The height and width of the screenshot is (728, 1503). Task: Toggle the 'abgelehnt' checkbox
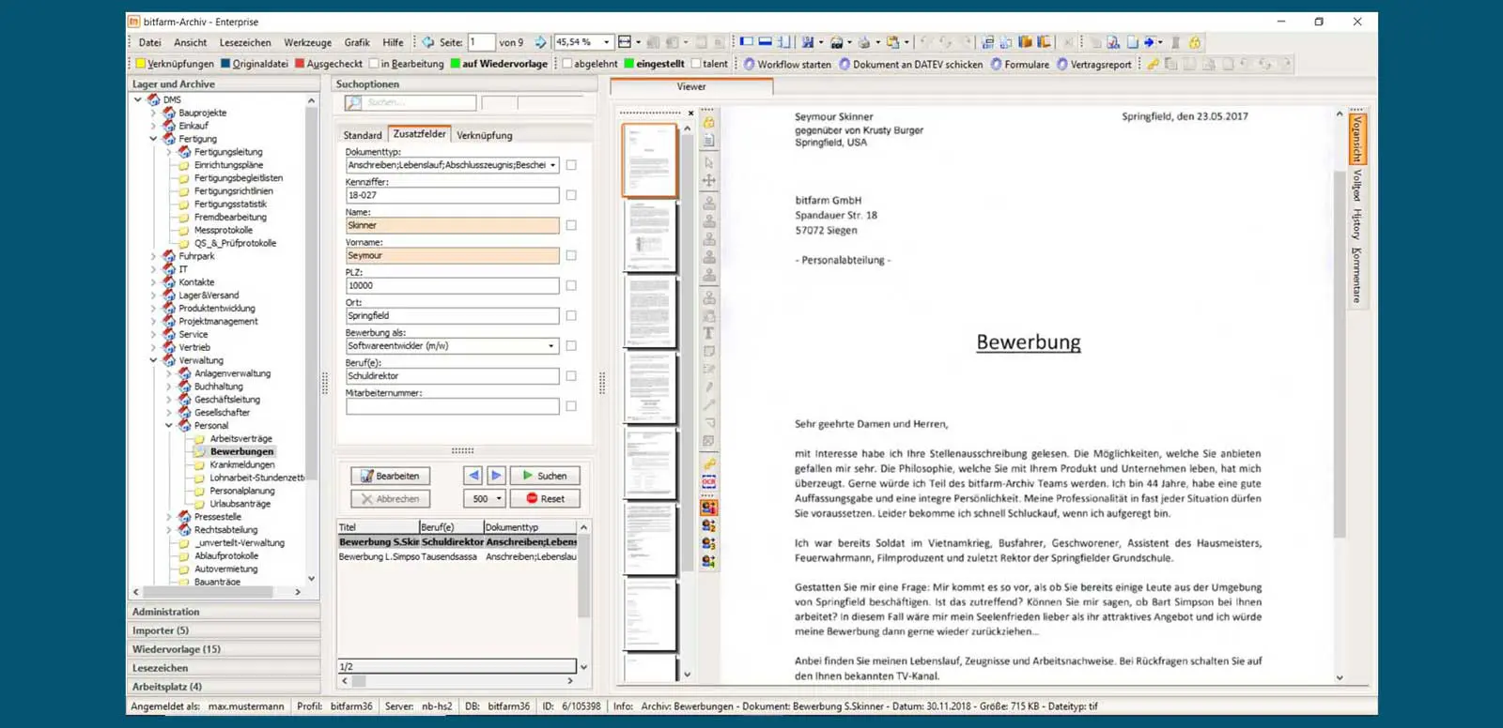(567, 64)
